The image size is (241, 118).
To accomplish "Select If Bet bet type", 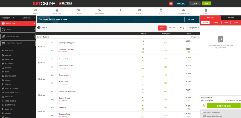I will [236, 23].
